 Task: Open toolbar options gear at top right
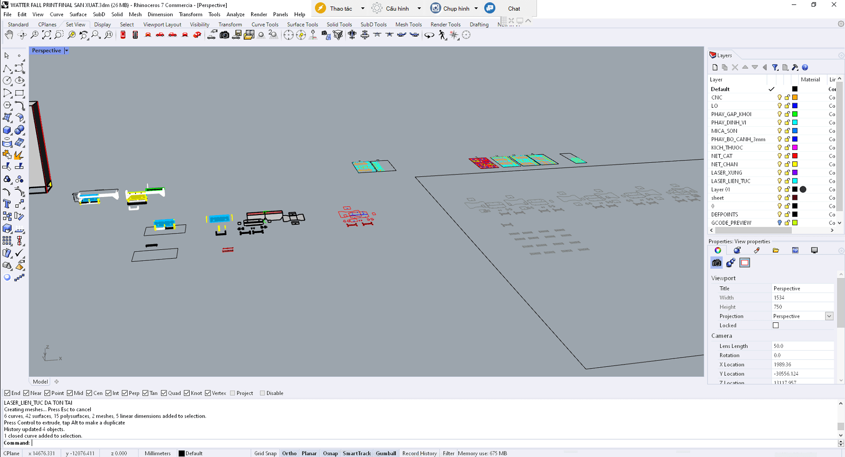841,24
